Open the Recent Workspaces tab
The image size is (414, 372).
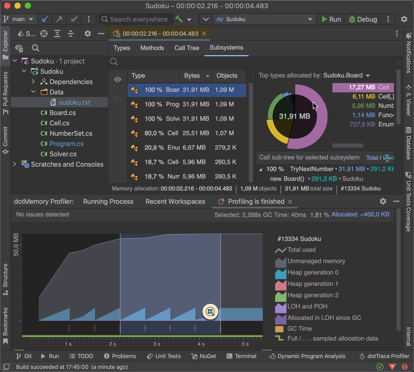tap(175, 201)
